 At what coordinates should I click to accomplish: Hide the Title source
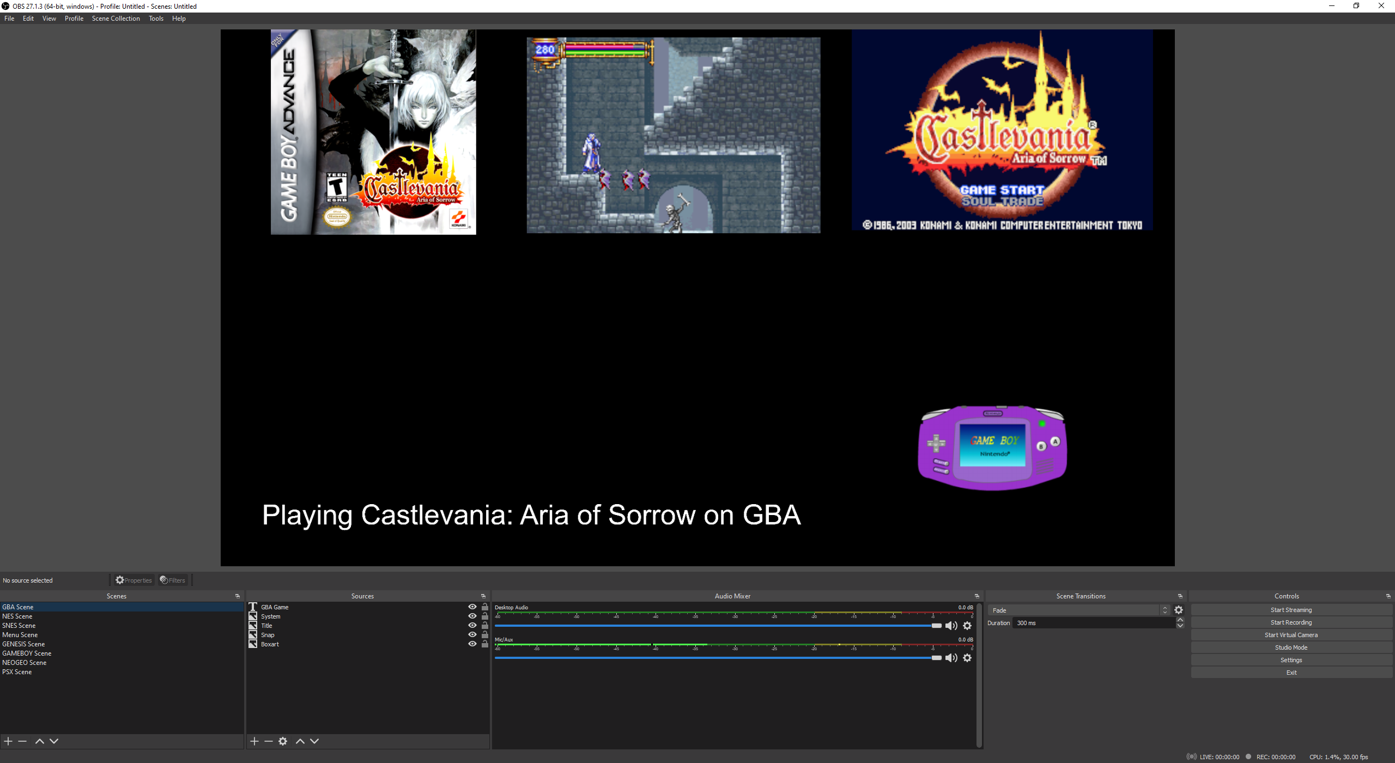coord(472,625)
